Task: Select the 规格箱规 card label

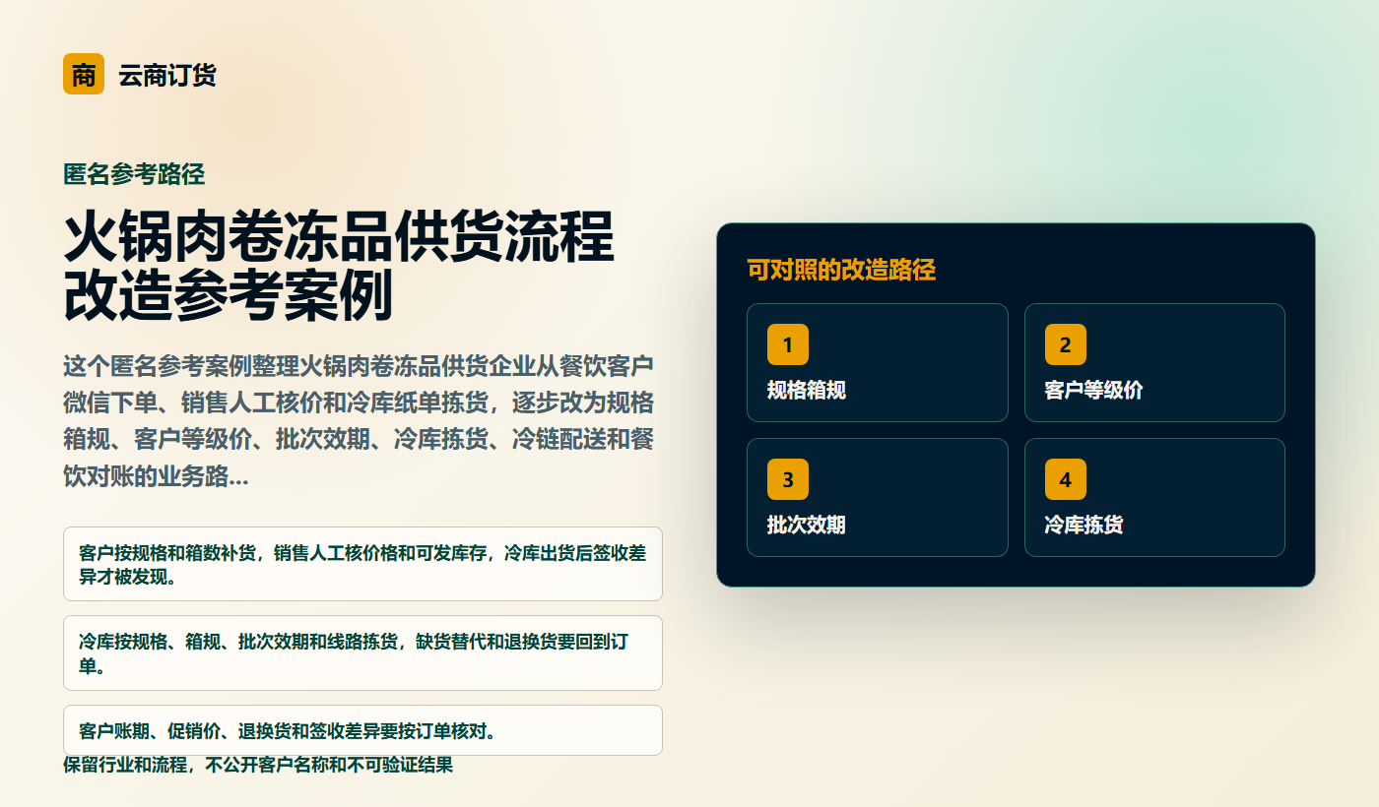Action: [x=807, y=390]
